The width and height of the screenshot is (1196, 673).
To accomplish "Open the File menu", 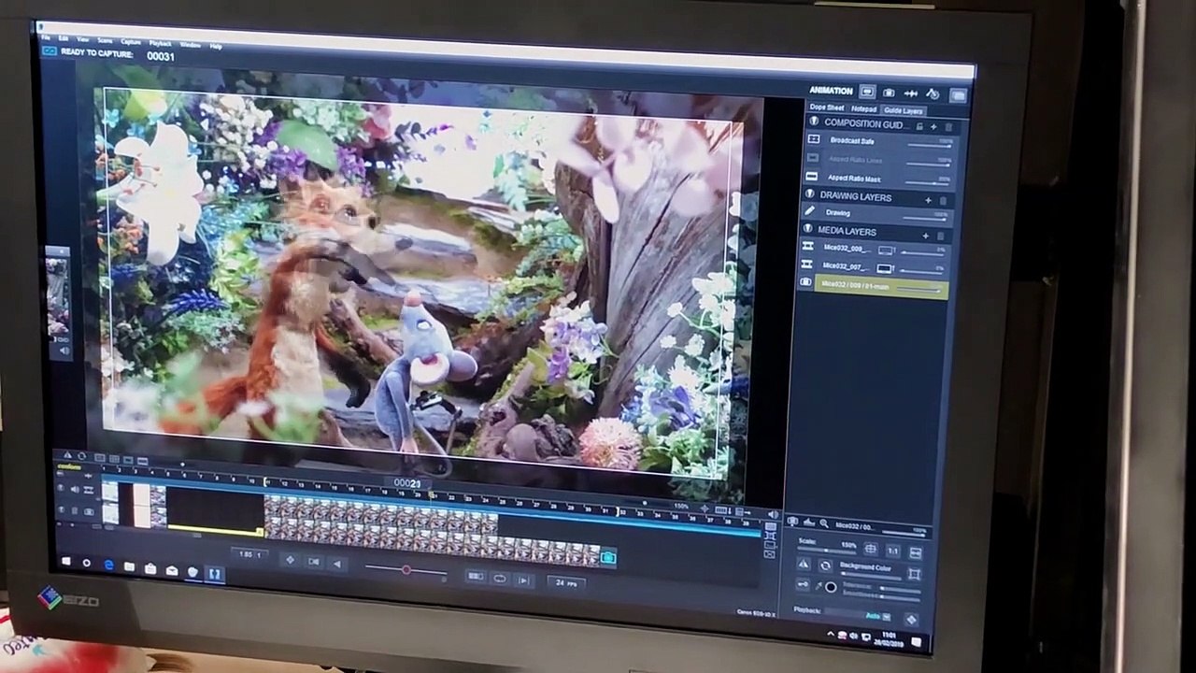I will coord(46,37).
